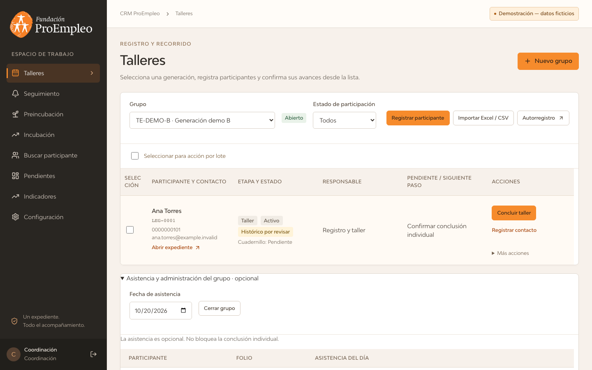The height and width of the screenshot is (370, 592).
Task: Click the 'Histórico por revisar' tag
Action: pos(266,232)
